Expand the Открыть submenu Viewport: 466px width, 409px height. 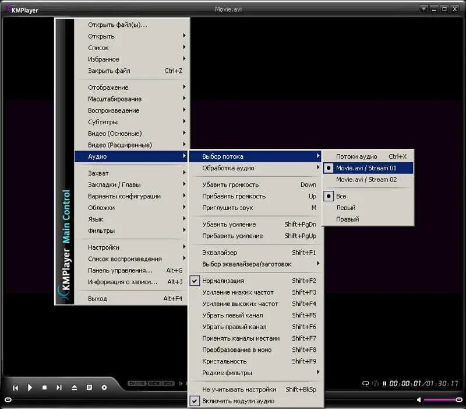click(130, 36)
